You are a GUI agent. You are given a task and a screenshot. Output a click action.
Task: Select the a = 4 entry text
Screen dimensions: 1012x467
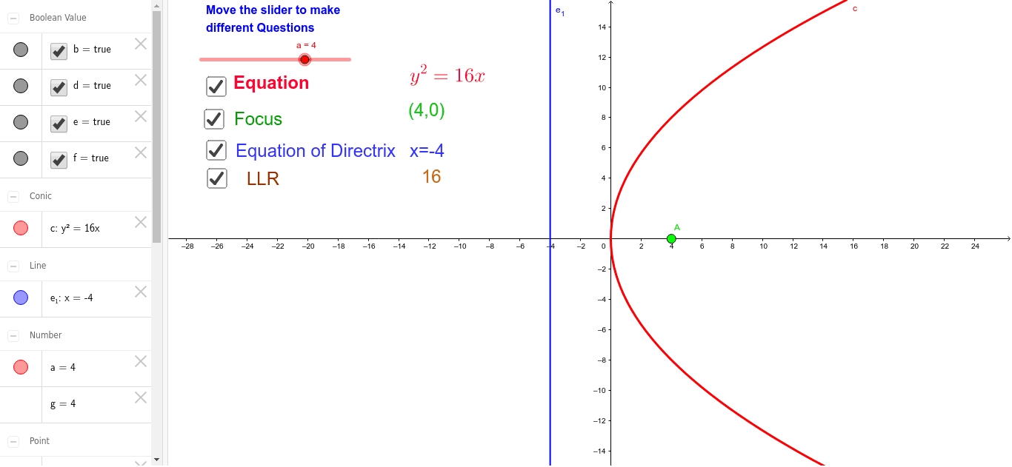point(63,368)
